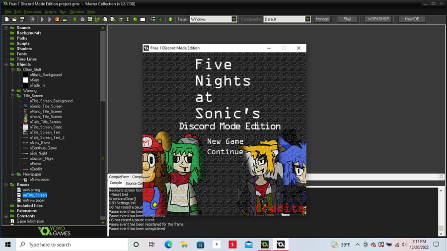Click the resource tree scroll up arrow
This screenshot has height=251, width=447.
(103, 28)
